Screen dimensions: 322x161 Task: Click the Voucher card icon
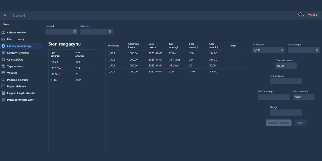pyautogui.click(x=3, y=73)
